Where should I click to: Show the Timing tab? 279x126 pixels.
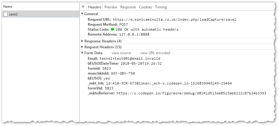coord(161,7)
